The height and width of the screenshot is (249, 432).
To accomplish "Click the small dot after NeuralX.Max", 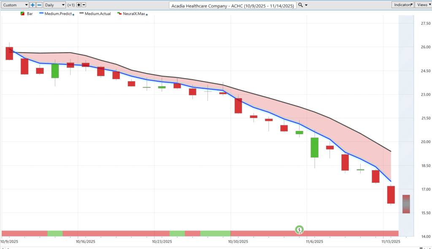I will (x=147, y=15).
